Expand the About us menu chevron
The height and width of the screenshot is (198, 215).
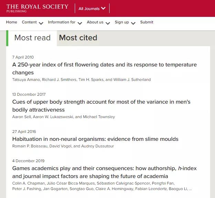pyautogui.click(x=108, y=23)
